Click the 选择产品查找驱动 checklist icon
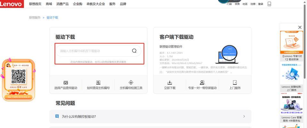Image resolution: width=307 pixels, height=128 pixels. pyautogui.click(x=66, y=83)
